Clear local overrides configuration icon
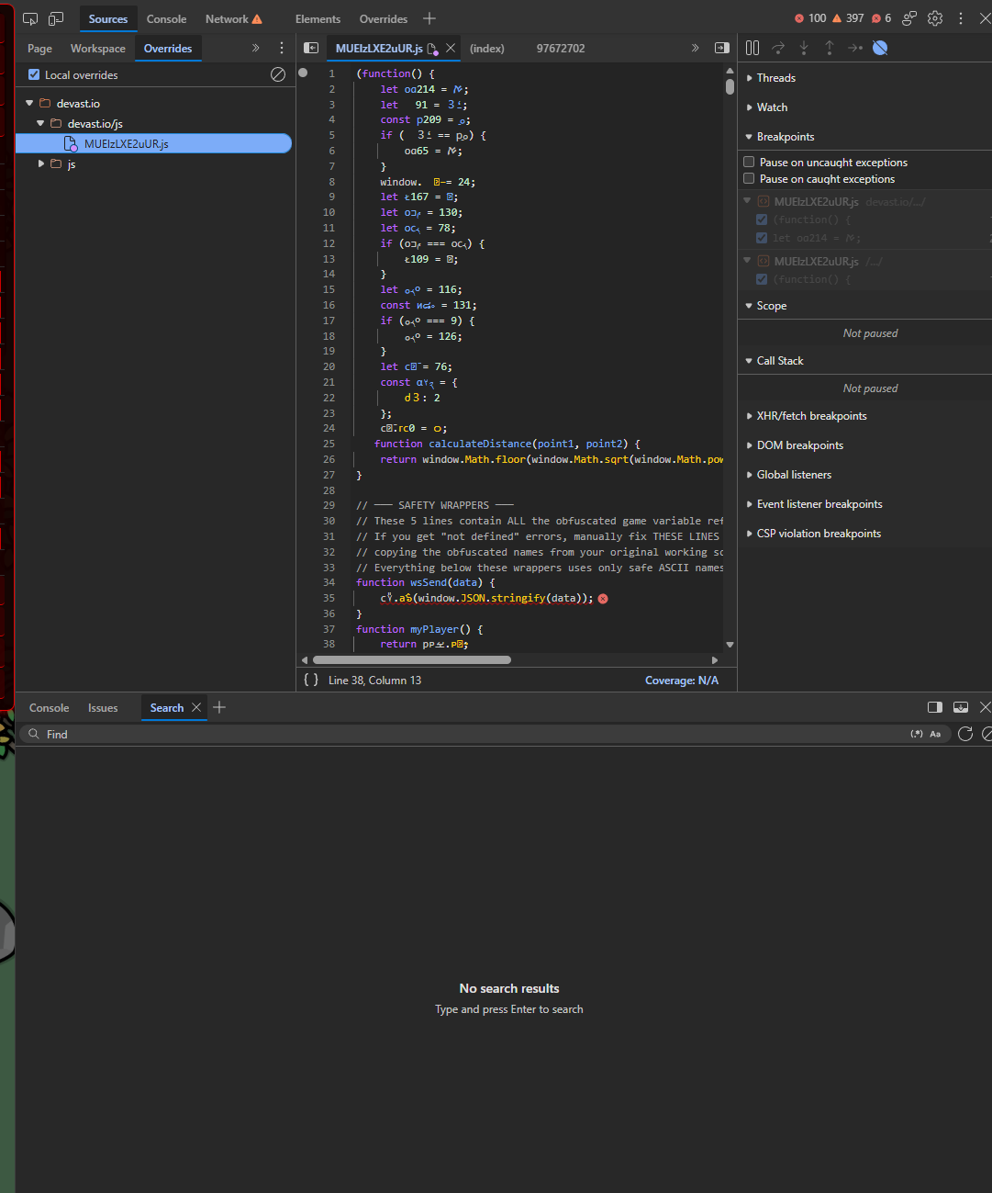Image resolution: width=992 pixels, height=1193 pixels. [278, 74]
